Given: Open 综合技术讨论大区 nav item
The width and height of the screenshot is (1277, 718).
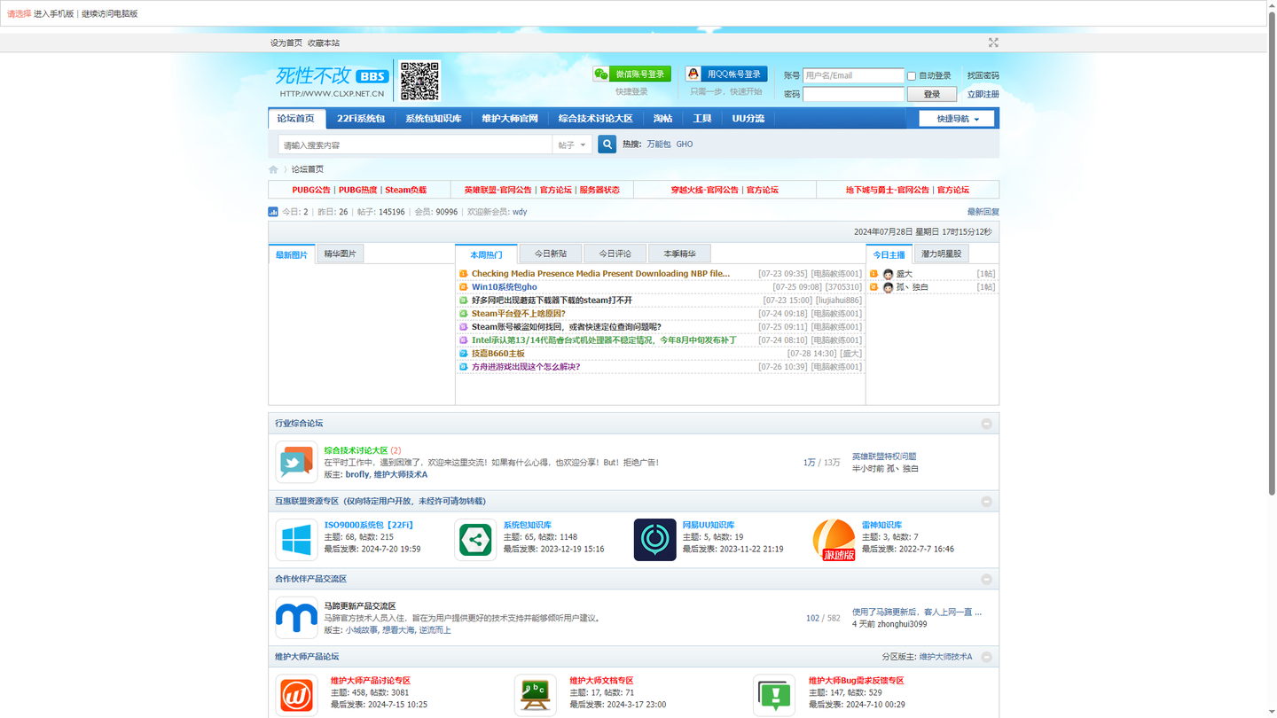Looking at the screenshot, I should tap(596, 119).
